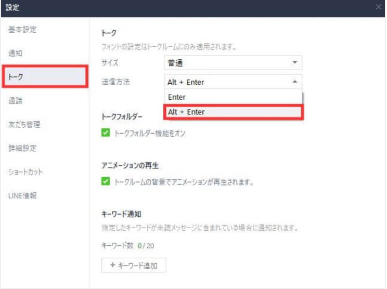The width and height of the screenshot is (387, 289).
Task: Click the arrow on the 普通 size combo
Action: (x=294, y=62)
